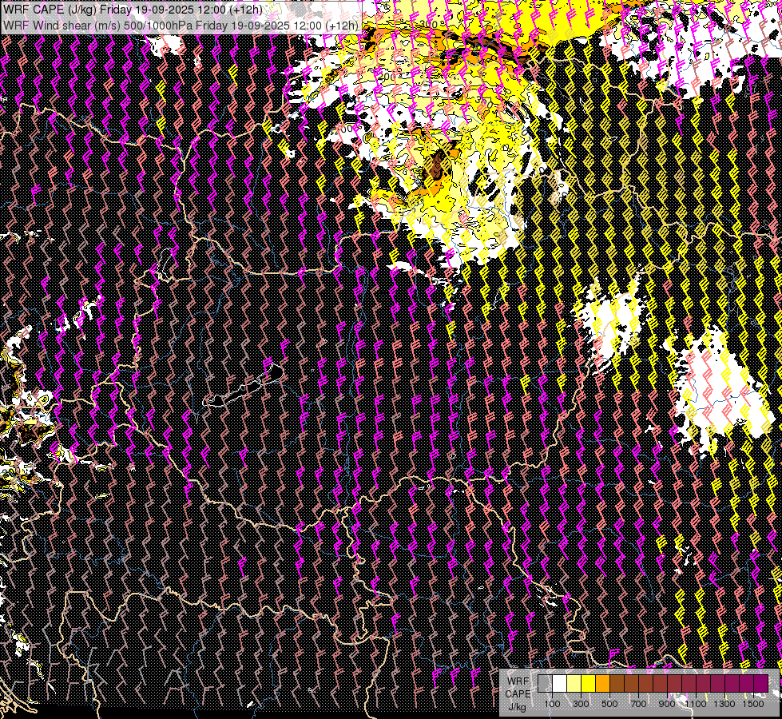Click the legend value 300
This screenshot has width=782, height=719.
[x=581, y=704]
